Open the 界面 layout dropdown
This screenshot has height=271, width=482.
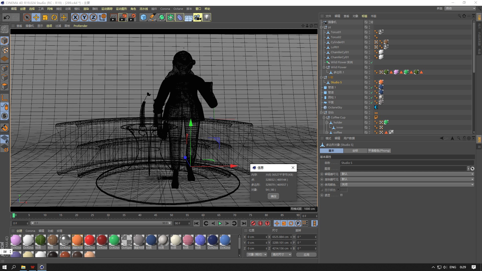460,8
